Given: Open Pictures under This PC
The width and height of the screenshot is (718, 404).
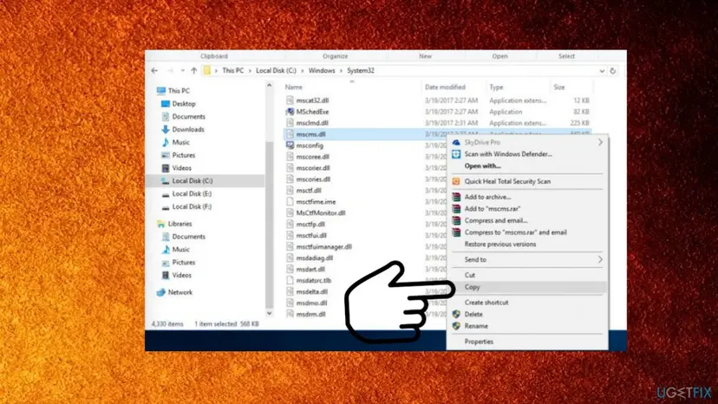Looking at the screenshot, I should pos(178,155).
